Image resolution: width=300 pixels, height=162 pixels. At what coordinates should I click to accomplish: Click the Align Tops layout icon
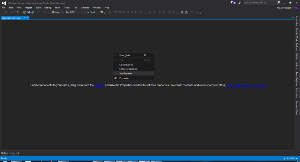point(128,12)
